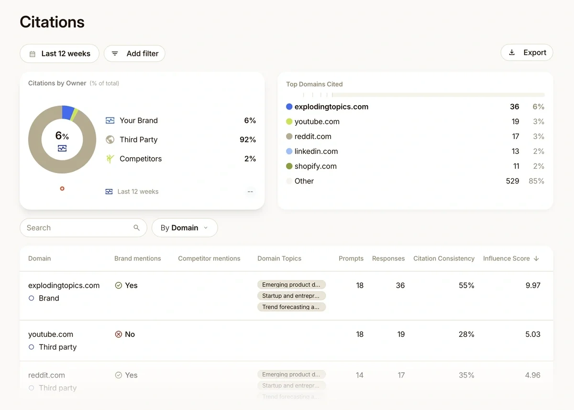This screenshot has width=574, height=410.
Task: Click the Startup and entrepr... tag in explodingtopics row
Action: point(291,296)
